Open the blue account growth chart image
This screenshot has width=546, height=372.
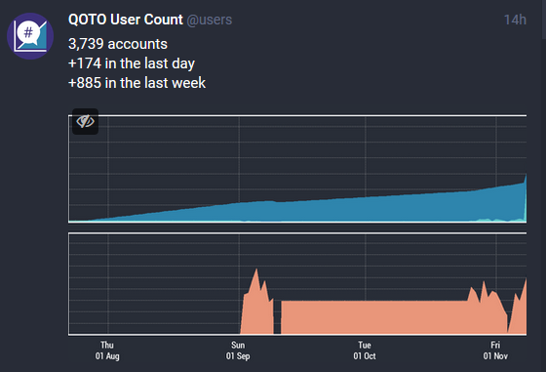point(297,169)
